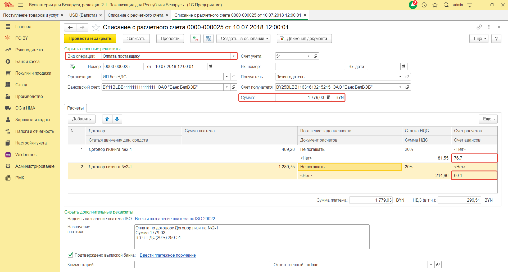Copy link to document with chain icon

click(479, 27)
